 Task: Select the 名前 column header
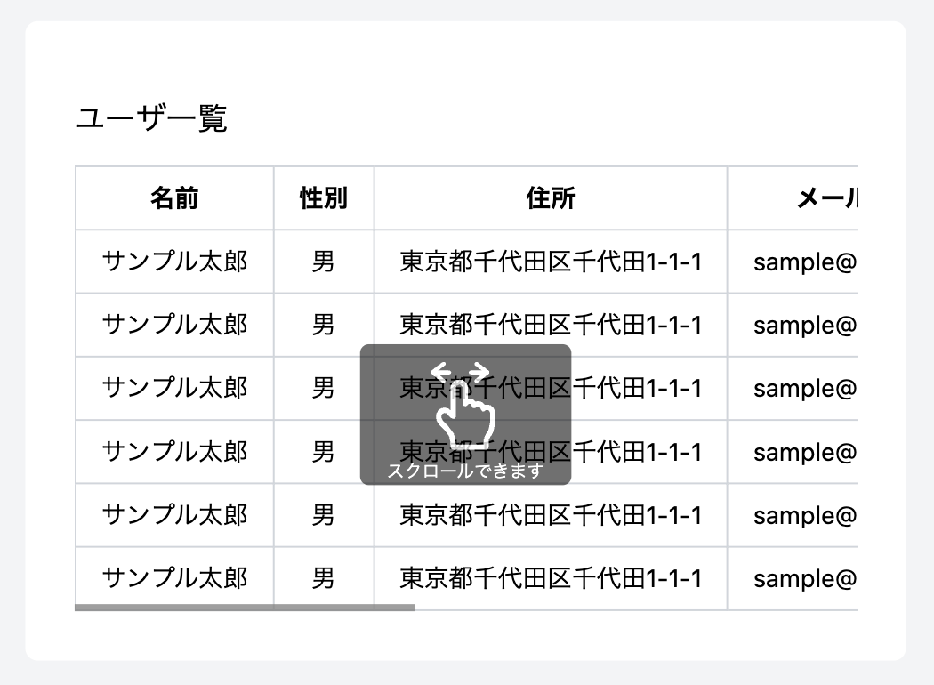click(174, 198)
